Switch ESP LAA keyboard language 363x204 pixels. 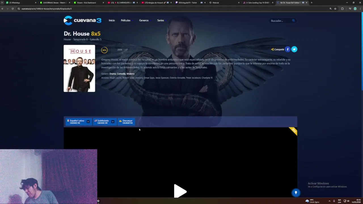(x=339, y=201)
